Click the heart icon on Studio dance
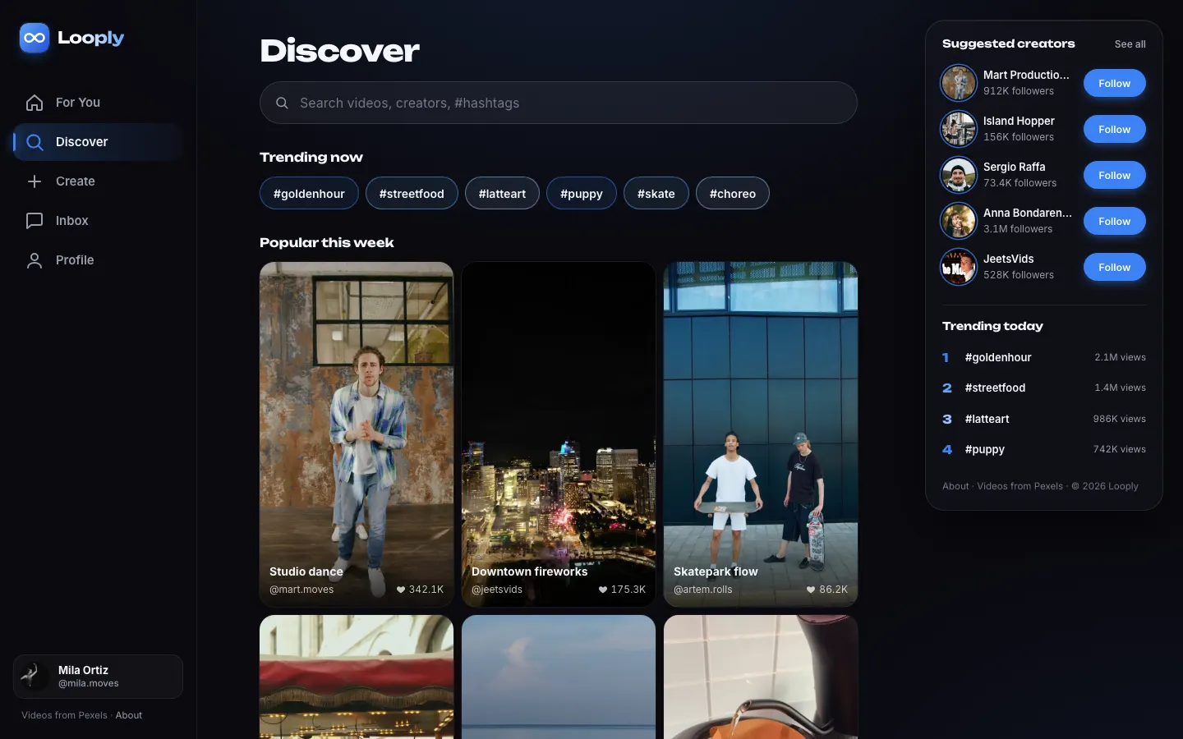The width and height of the screenshot is (1183, 739). pyautogui.click(x=401, y=590)
